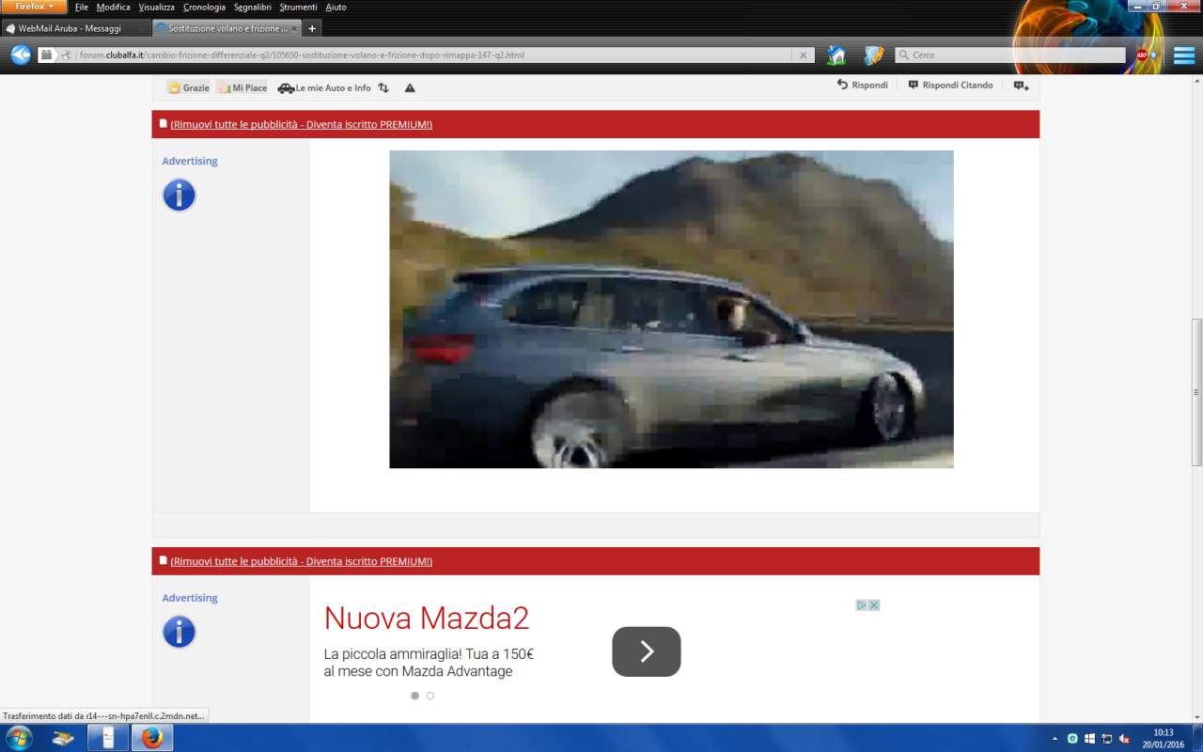
Task: Close the Mazda2 ad with the X
Action: point(874,605)
